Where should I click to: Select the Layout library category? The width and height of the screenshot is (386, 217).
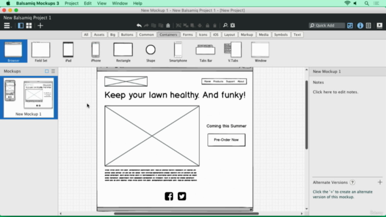point(229,35)
